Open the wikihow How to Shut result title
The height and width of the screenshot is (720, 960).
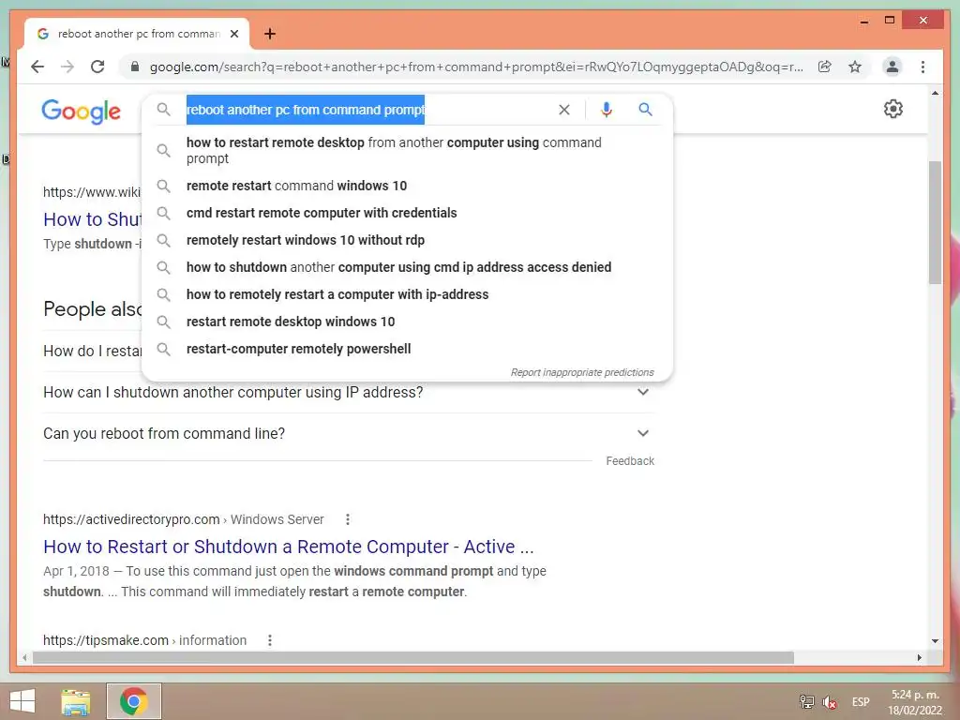point(93,219)
